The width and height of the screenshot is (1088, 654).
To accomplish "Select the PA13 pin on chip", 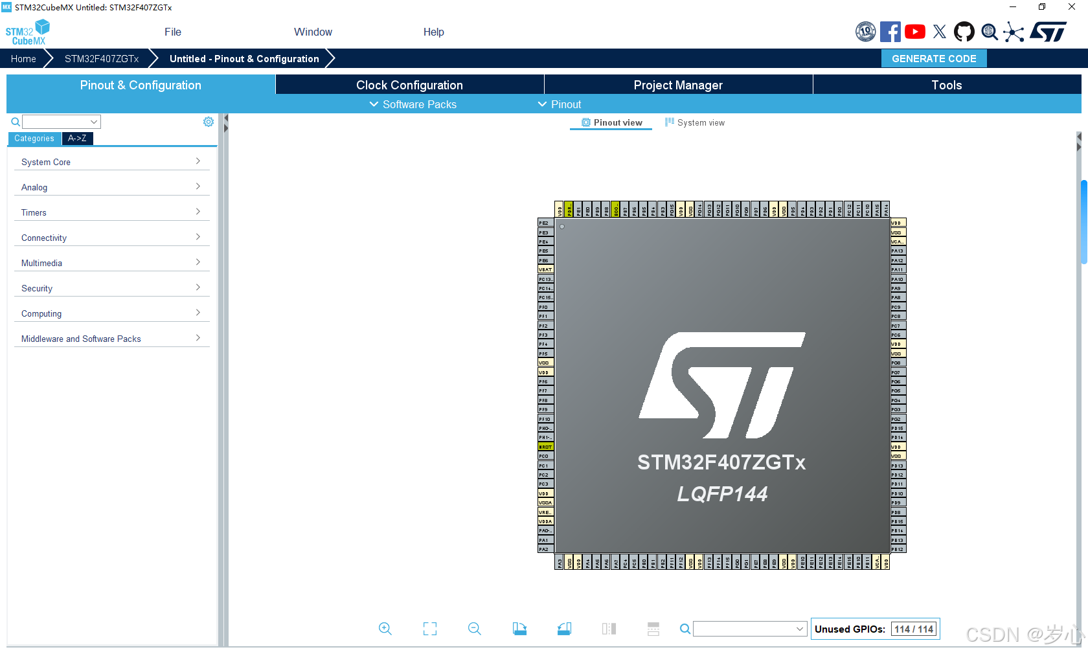I will click(898, 251).
